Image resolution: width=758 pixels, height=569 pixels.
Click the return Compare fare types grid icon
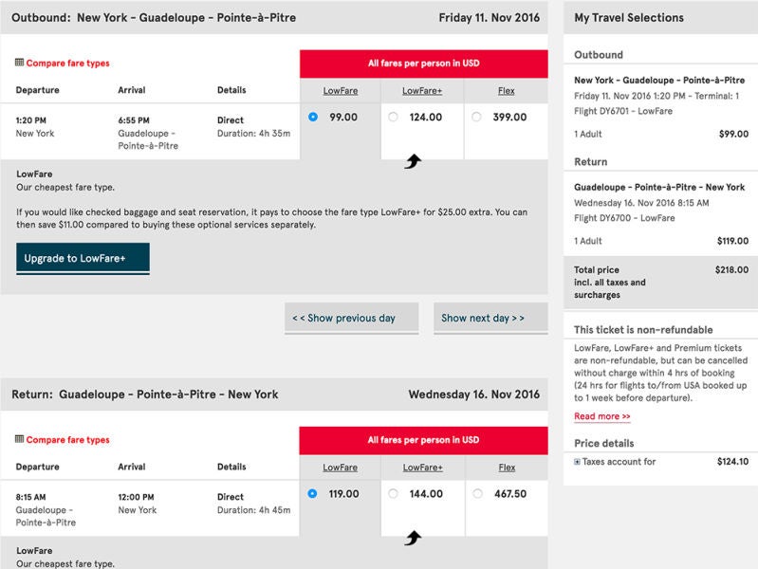point(19,439)
